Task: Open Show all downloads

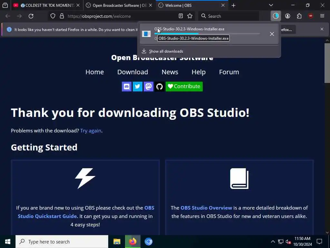Action: [166, 51]
